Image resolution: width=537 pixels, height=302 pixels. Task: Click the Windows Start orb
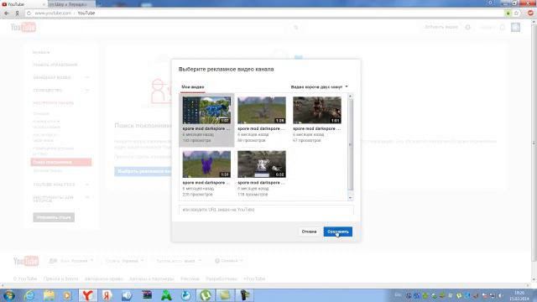coord(9,295)
